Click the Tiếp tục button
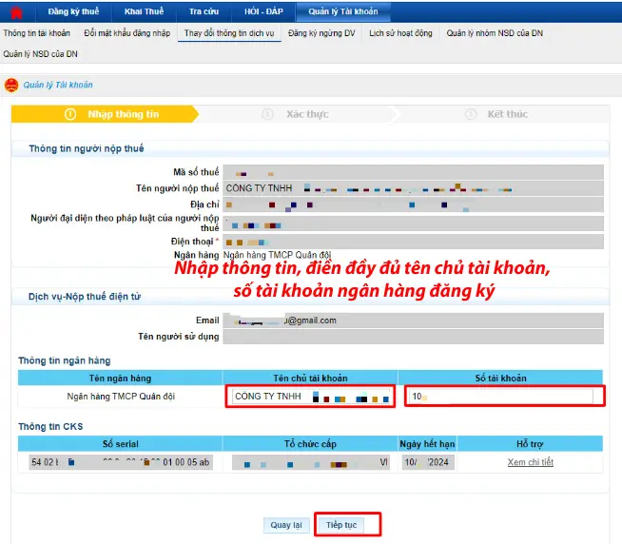Screen dimensions: 622x544 pyautogui.click(x=341, y=525)
